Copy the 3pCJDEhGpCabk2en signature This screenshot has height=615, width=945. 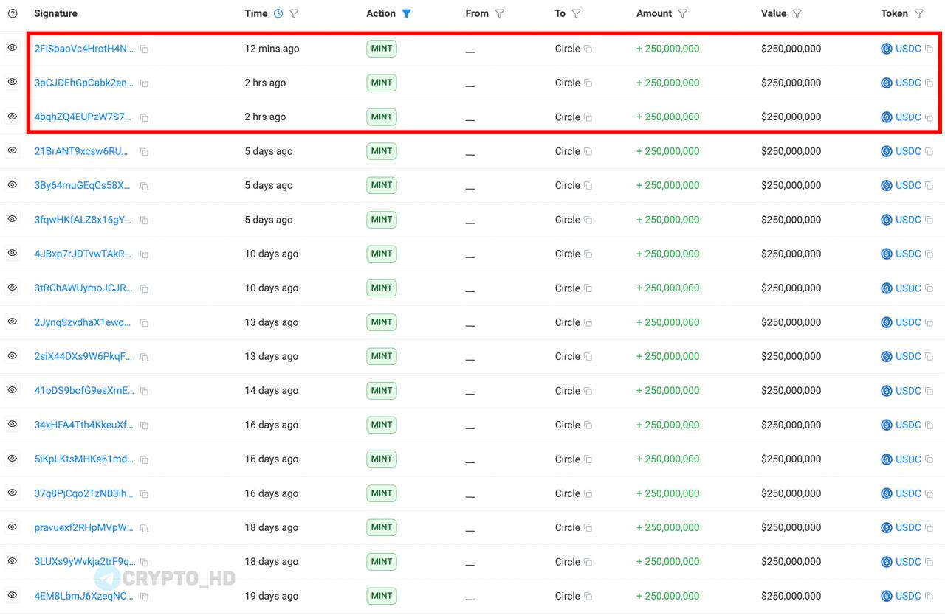(x=144, y=83)
